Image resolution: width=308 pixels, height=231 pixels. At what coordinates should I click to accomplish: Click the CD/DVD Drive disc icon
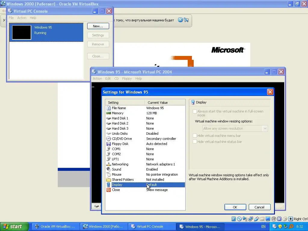pyautogui.click(x=108, y=139)
